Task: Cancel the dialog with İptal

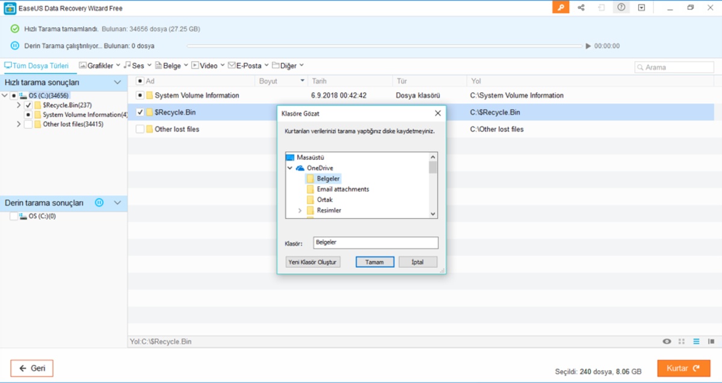Action: [x=418, y=262]
